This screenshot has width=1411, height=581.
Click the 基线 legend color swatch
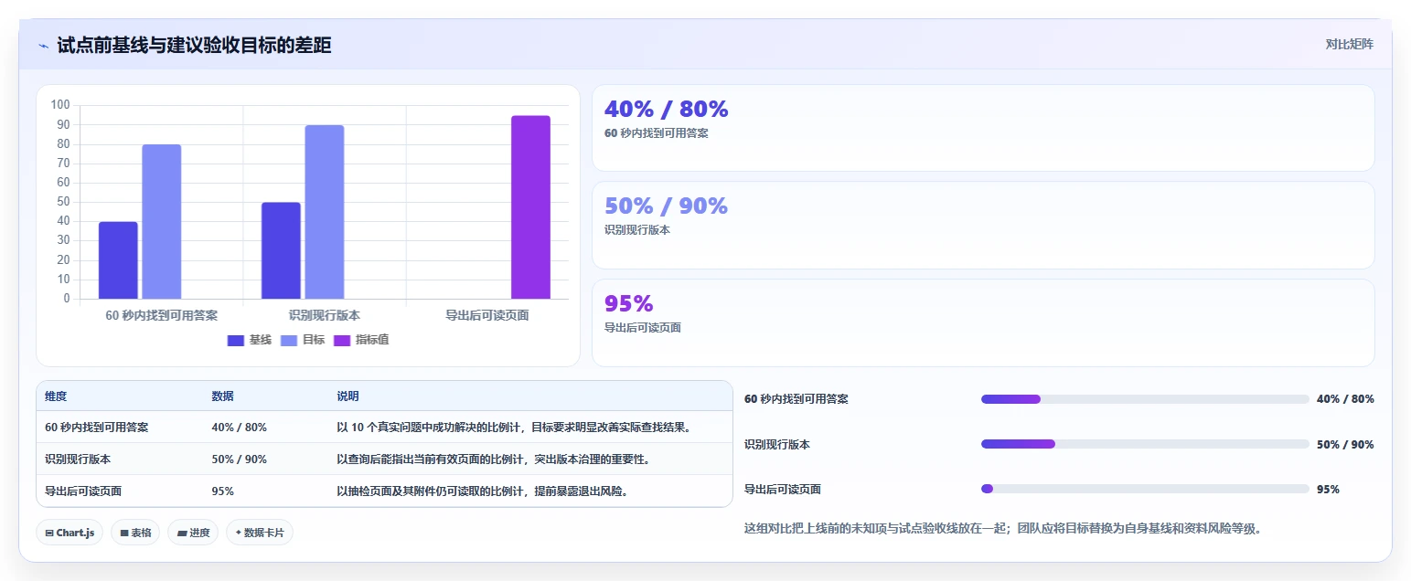click(236, 340)
